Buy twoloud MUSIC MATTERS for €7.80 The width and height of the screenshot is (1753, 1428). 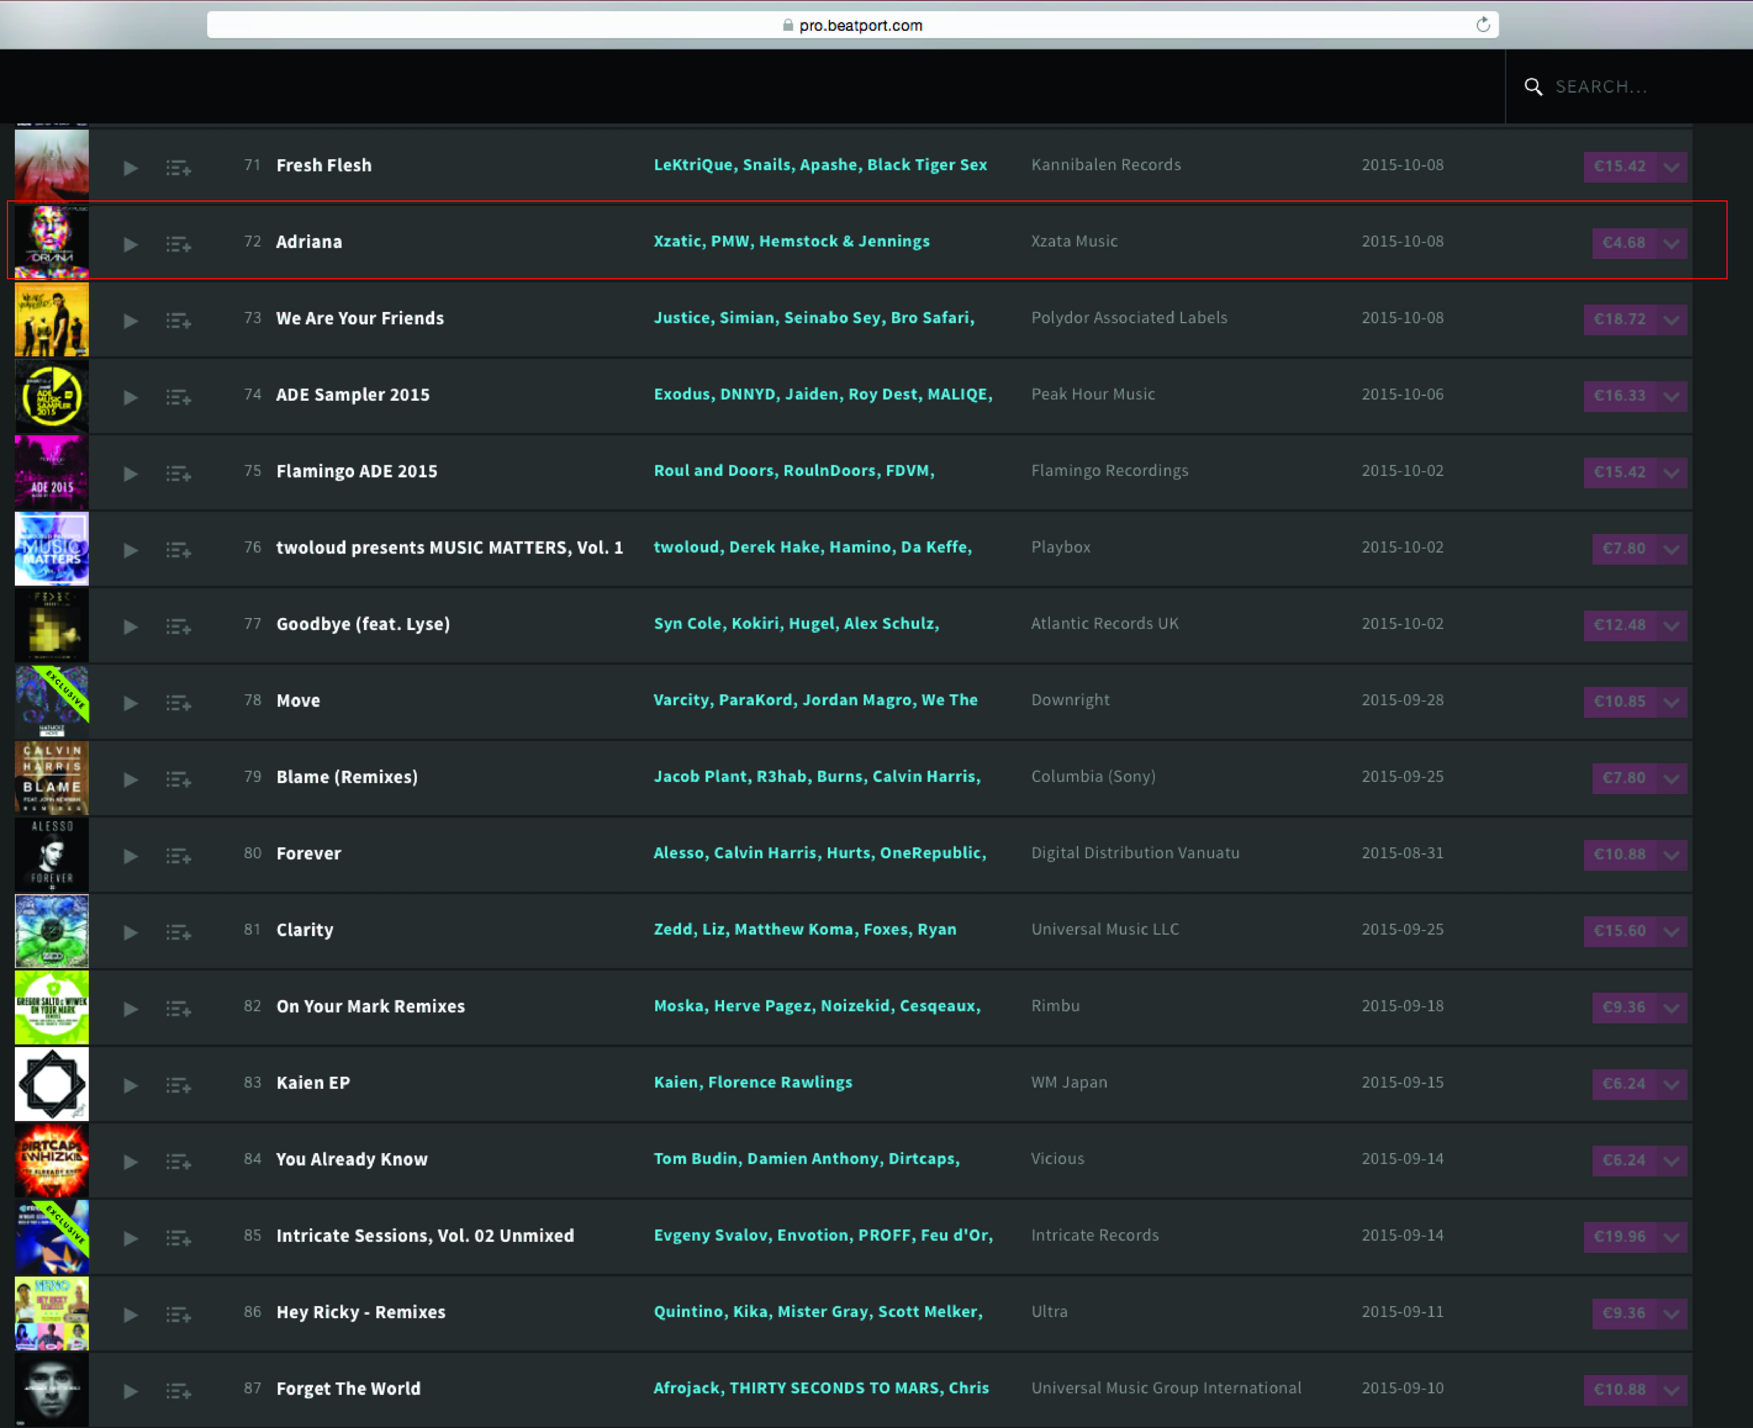(x=1624, y=550)
